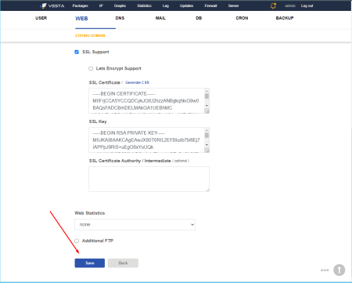Open Server in top menu
This screenshot has width=352, height=283.
pyautogui.click(x=233, y=5)
